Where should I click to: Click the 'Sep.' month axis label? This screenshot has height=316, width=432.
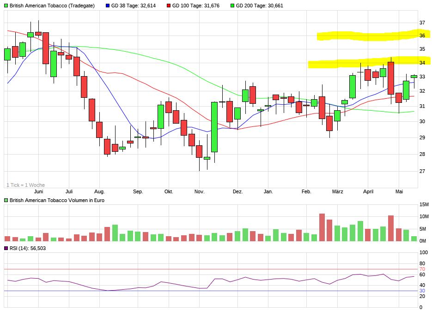138,192
